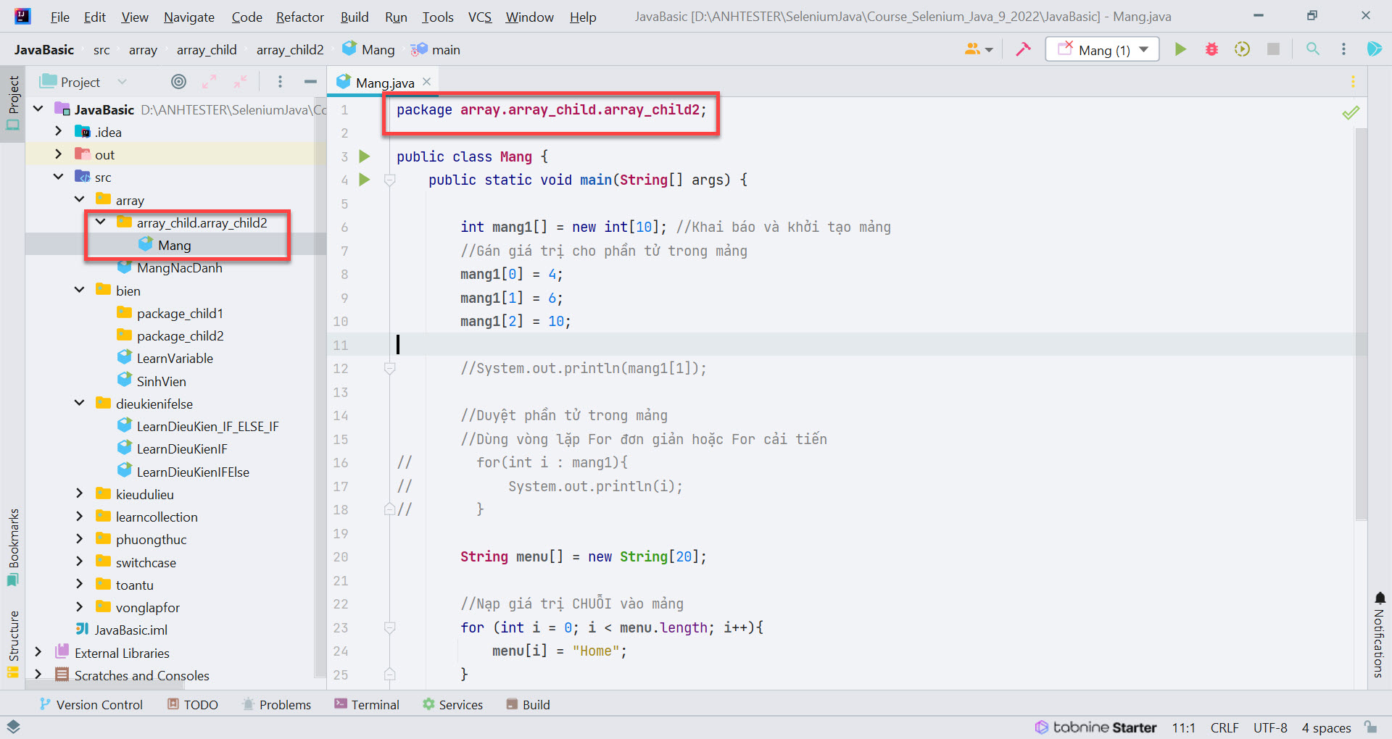
Task: Select JavaBasic.iml file in tree
Action: (122, 630)
